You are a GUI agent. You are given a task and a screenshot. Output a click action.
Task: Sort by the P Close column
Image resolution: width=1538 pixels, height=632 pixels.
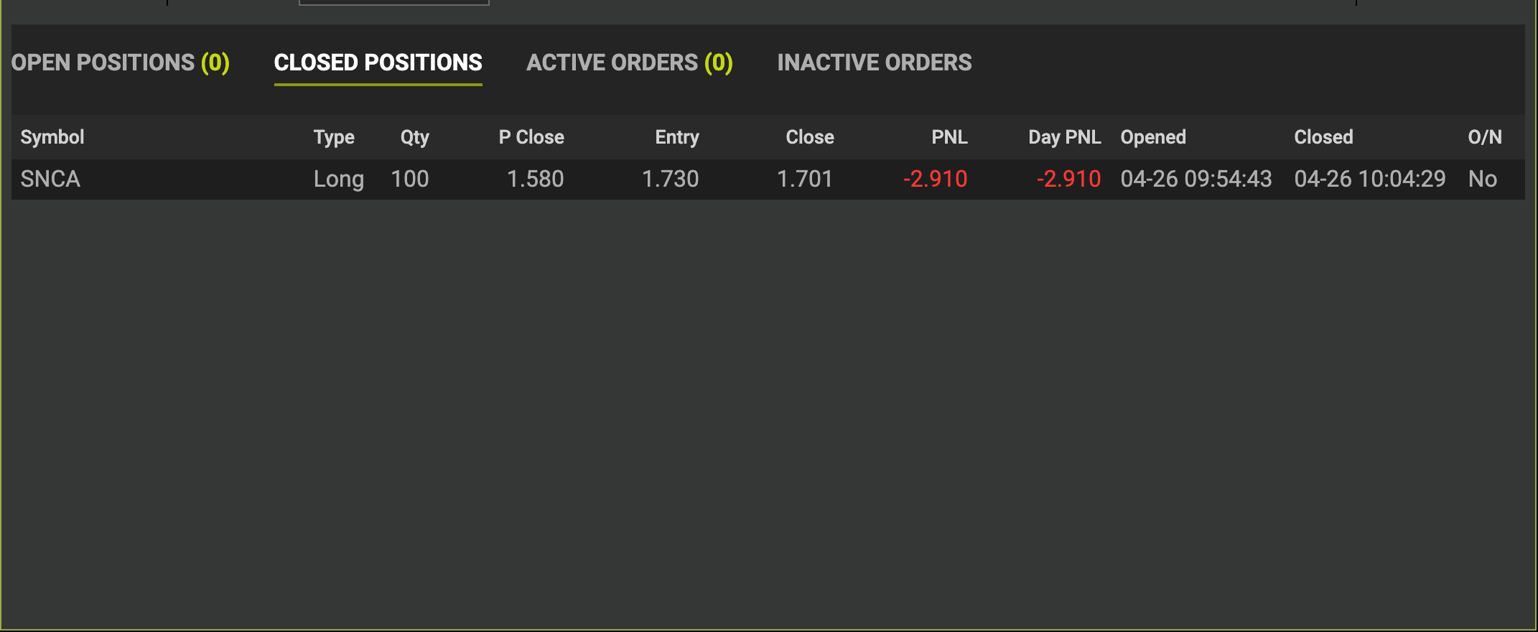[x=531, y=137]
